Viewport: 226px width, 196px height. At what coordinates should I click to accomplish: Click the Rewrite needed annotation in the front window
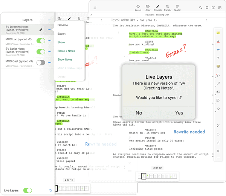pyautogui.click(x=189, y=132)
